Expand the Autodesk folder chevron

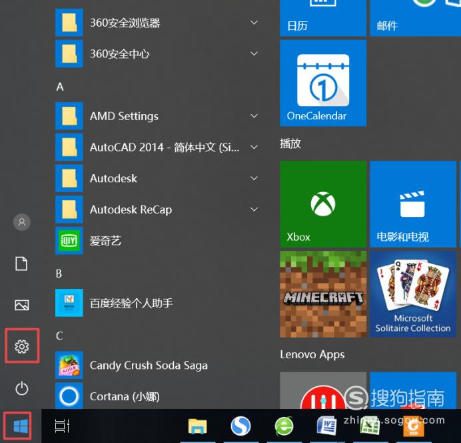[x=254, y=178]
